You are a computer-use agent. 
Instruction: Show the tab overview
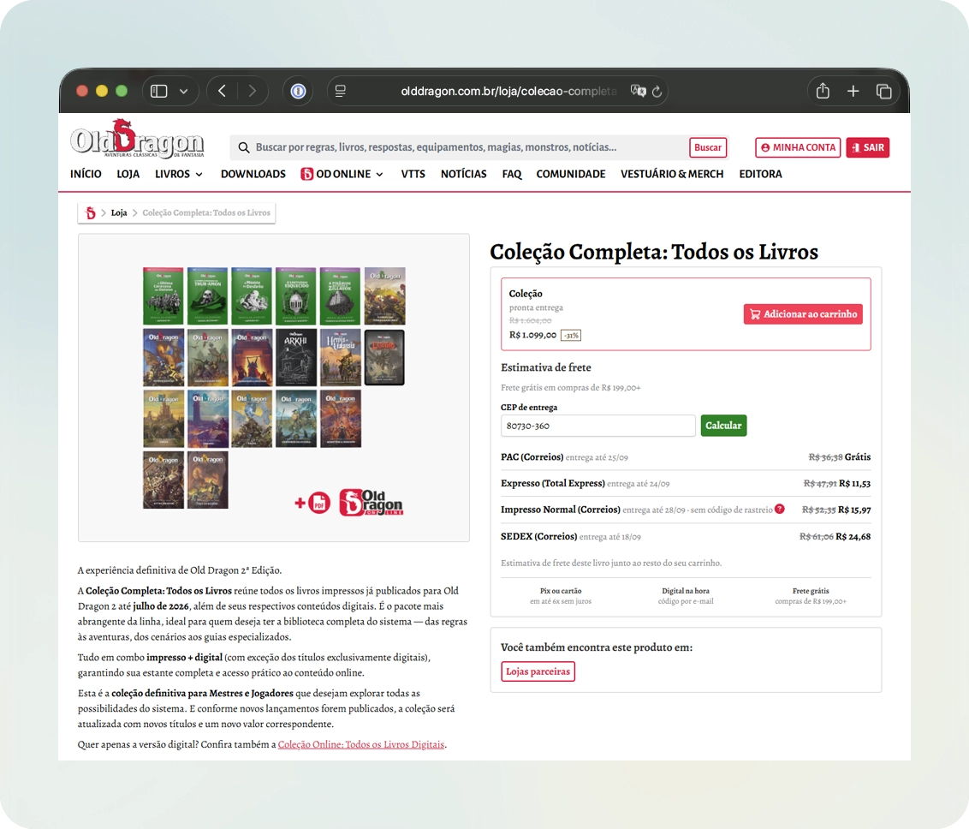[883, 92]
